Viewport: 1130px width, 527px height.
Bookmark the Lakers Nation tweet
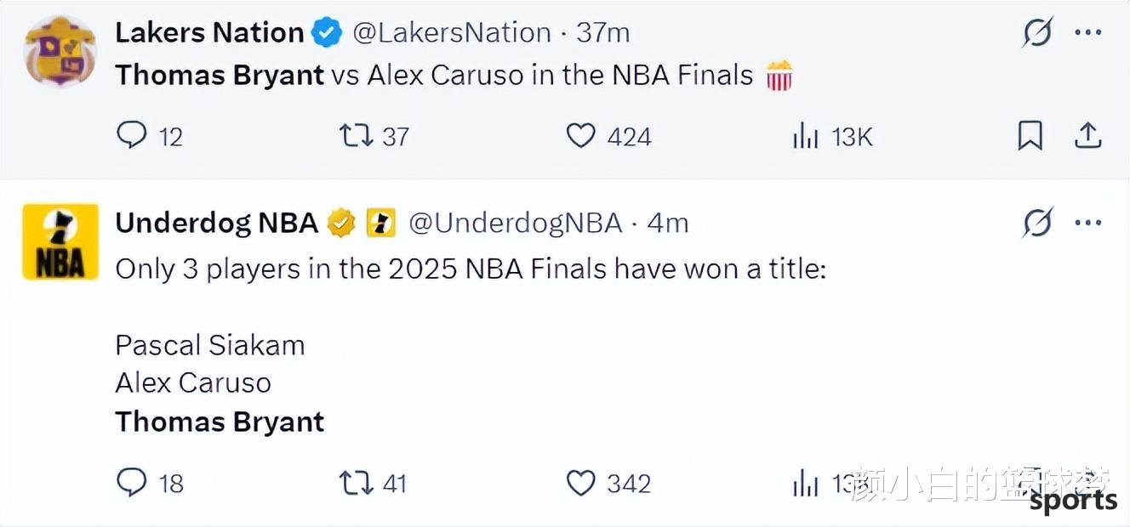[1030, 136]
